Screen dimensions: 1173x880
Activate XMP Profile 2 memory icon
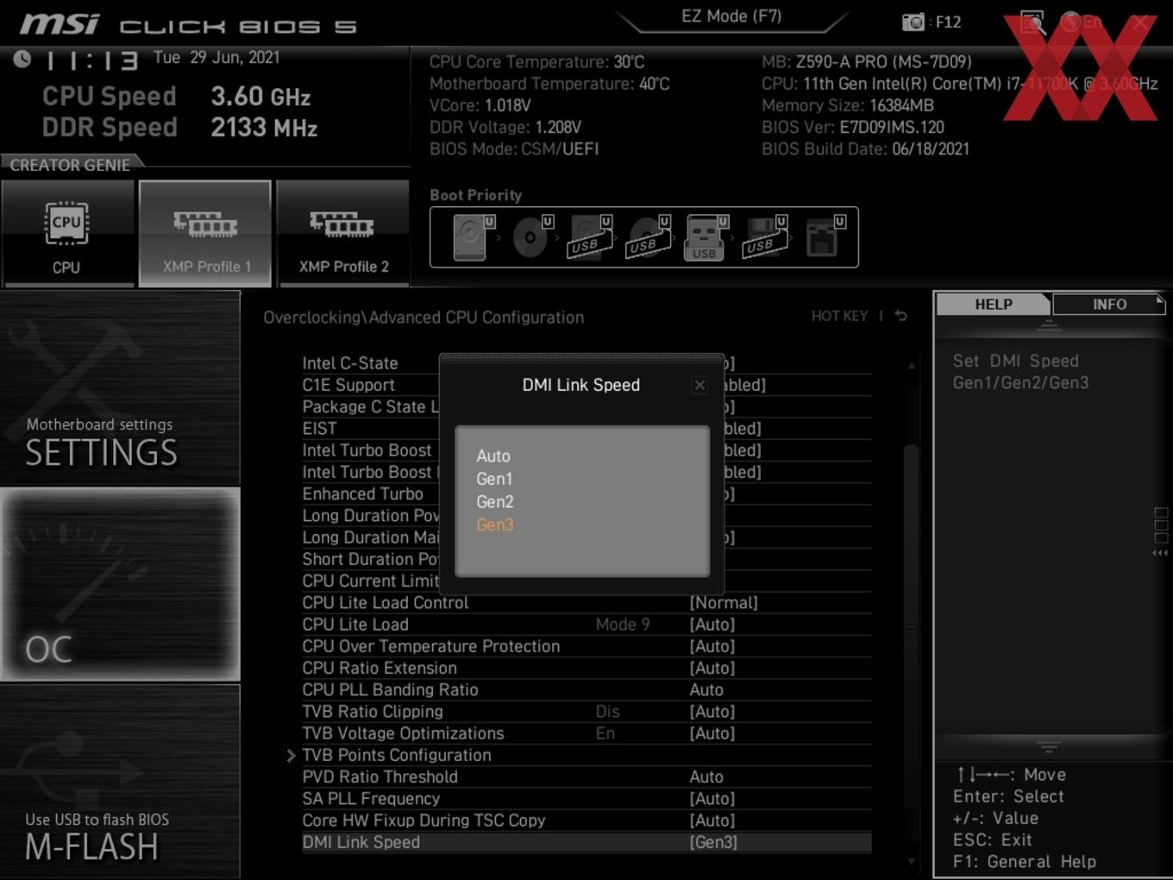coord(343,234)
